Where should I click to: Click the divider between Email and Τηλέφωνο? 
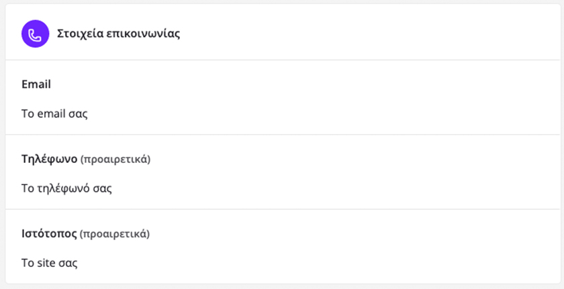[x=282, y=135]
